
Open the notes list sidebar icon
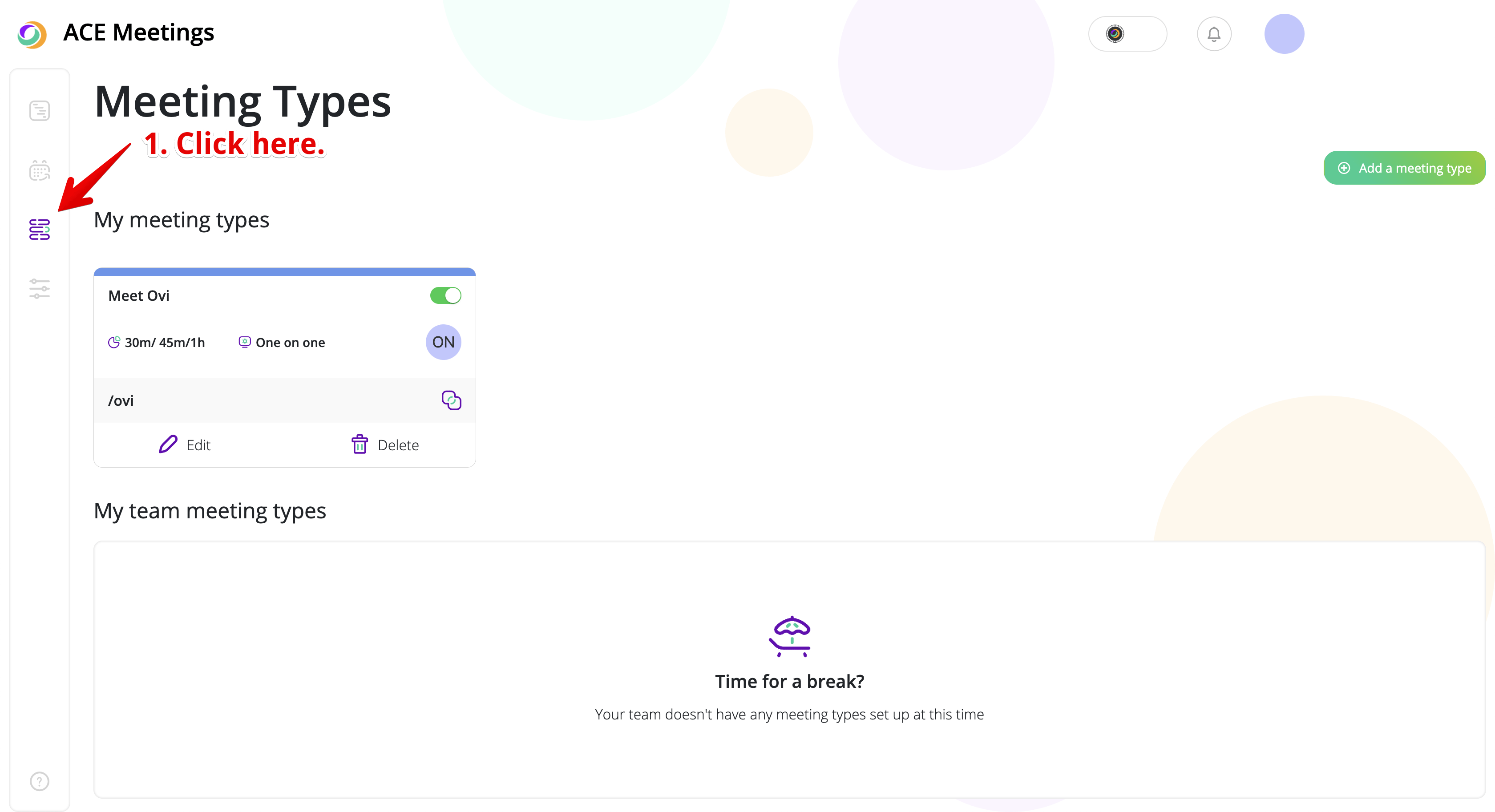40,110
